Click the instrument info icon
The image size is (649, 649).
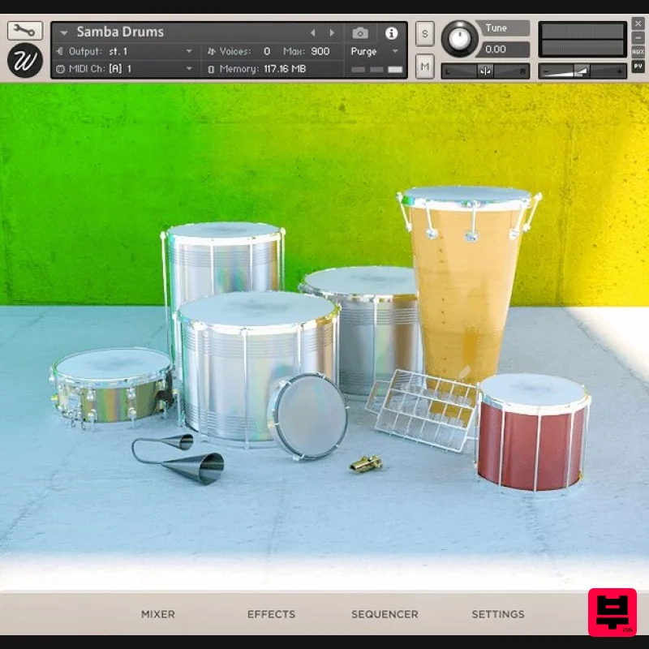click(x=393, y=33)
